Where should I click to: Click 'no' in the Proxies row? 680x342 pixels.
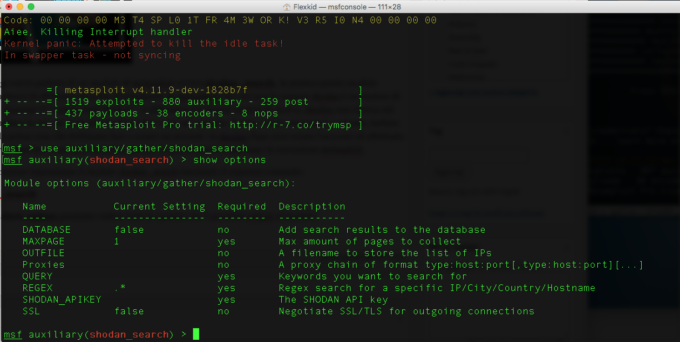pyautogui.click(x=224, y=264)
